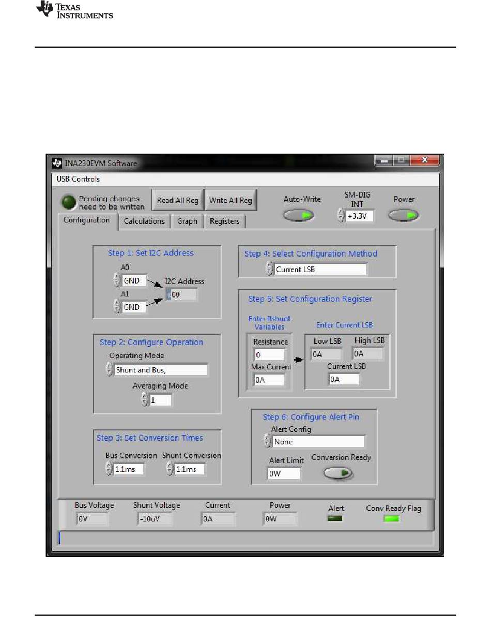Click the Step 5: Set Configuration Register heading
The image size is (491, 642).
pos(310,299)
